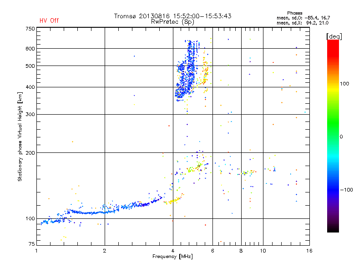Click the 'mean, sd,X: 94.2, 21.0' line

click(303, 23)
